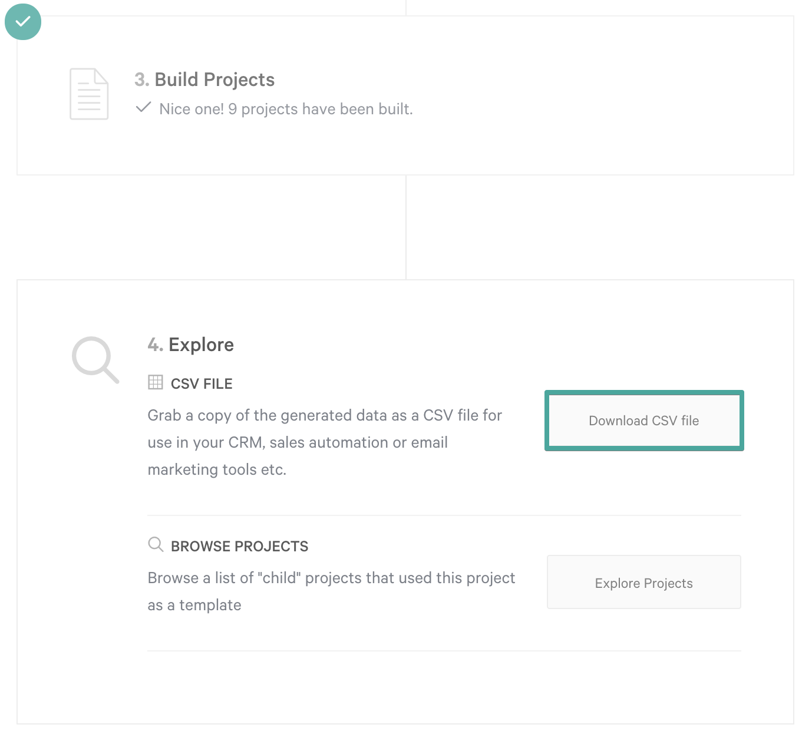
Task: Click the vertical connector line between steps
Action: coord(406,227)
